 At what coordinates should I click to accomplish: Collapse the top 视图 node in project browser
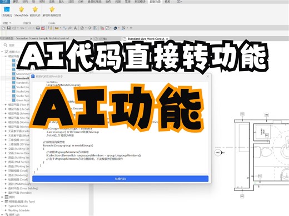[x=2, y=52]
